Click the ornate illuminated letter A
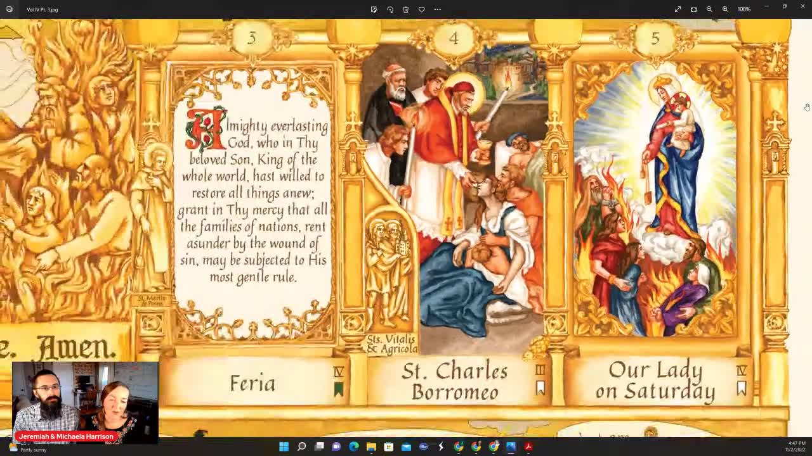 (x=206, y=129)
